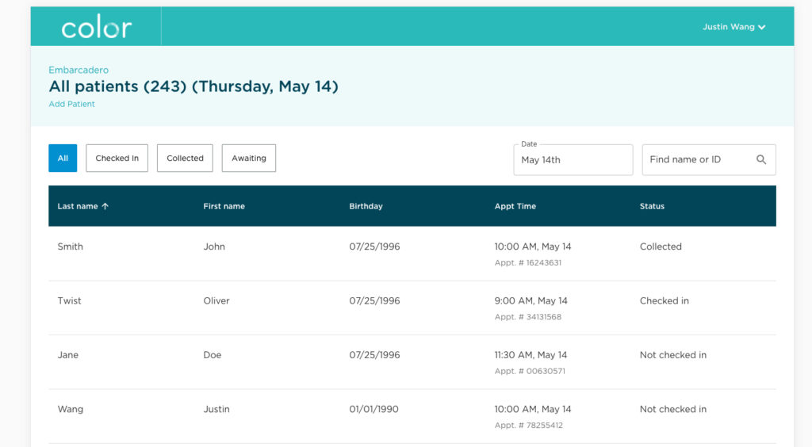Open the patient row for Justin Wang
The width and height of the screenshot is (812, 447).
[412, 416]
